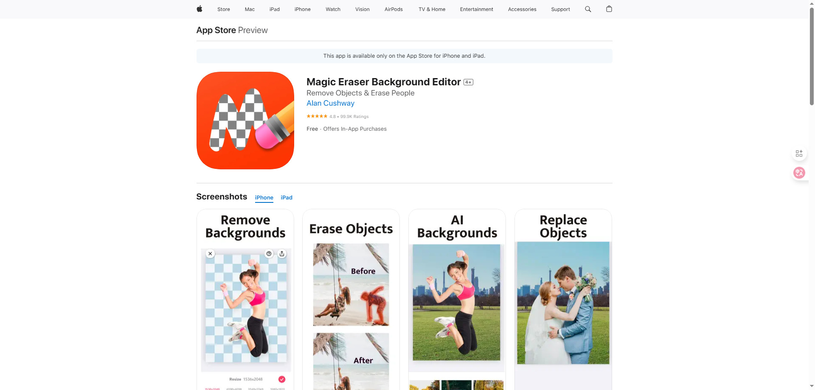Screen dimensions: 815x390
Task: Click the Free price label
Action: click(312, 129)
